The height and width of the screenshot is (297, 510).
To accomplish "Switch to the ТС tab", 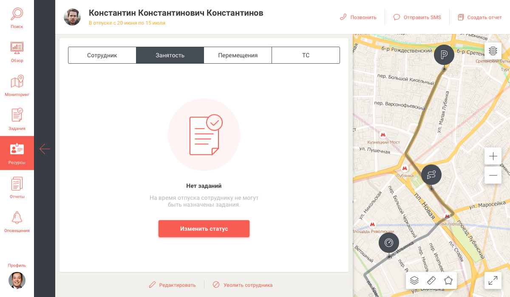I will [306, 55].
